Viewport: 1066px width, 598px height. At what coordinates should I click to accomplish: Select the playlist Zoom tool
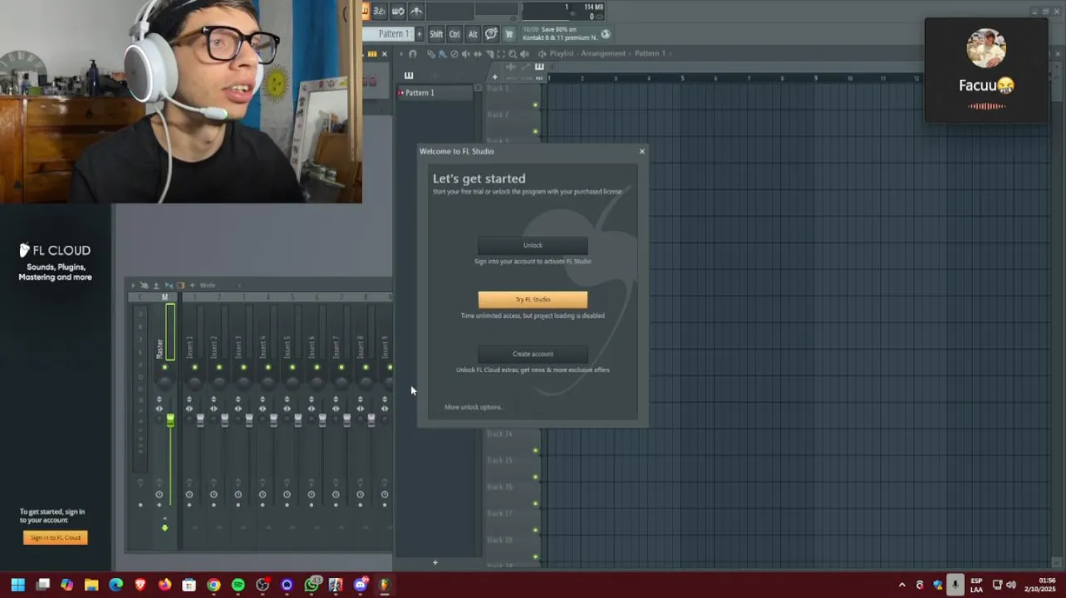513,53
